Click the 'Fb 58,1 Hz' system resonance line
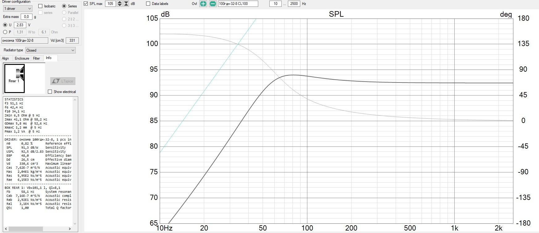The height and width of the screenshot is (233, 539). (39, 192)
